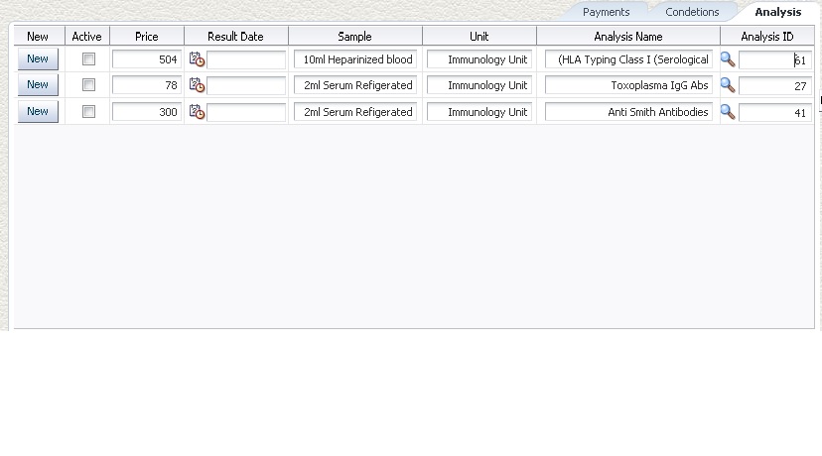The width and height of the screenshot is (822, 456).
Task: Toggle Active checkbox for price 504 row
Action: click(x=88, y=59)
